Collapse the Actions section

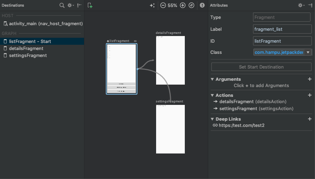[212, 95]
